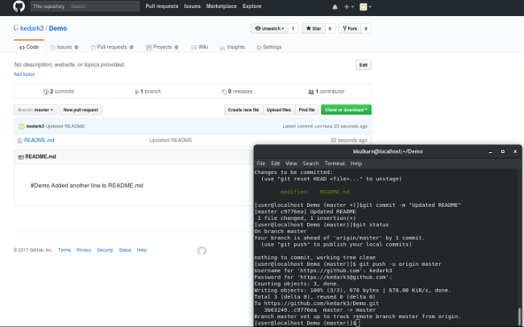This screenshot has height=327, width=524.
Task: Click the Add topics link
Action: click(23, 74)
